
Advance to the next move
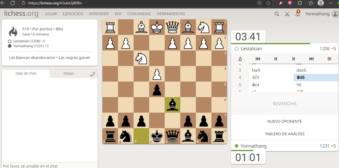293,59
